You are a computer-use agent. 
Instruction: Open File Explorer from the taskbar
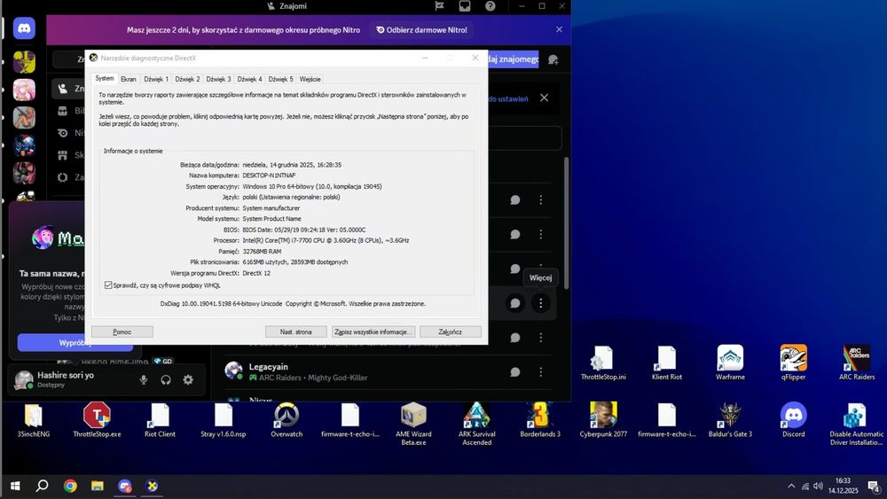coord(98,486)
